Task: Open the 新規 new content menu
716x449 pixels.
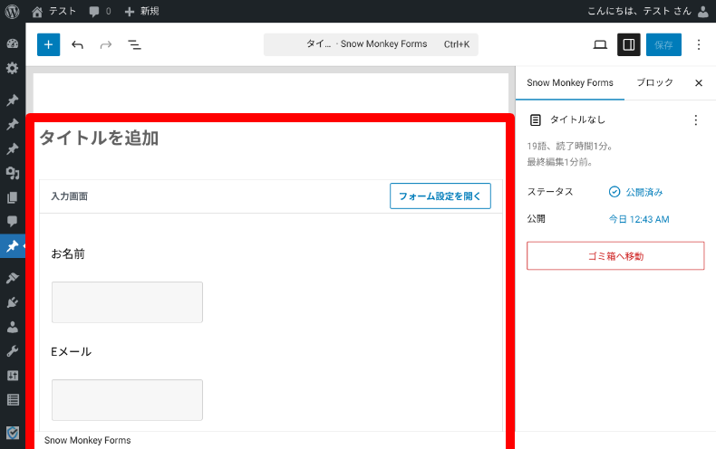Action: pos(141,11)
